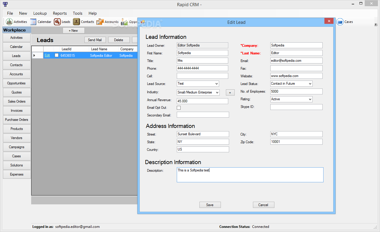Select Contacts in the Workplace sidebar
This screenshot has height=232, width=380.
click(x=16, y=65)
